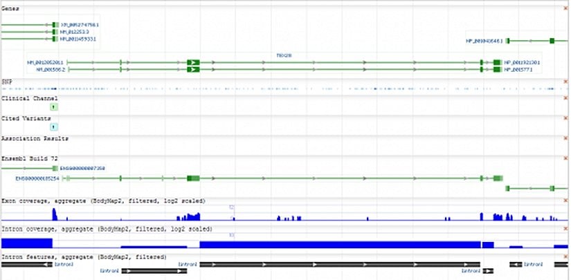Select the Association Results track title
Viewport: 571px width, 280px height.
[x=29, y=138]
